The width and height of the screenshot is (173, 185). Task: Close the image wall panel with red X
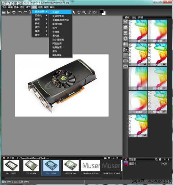point(4,158)
